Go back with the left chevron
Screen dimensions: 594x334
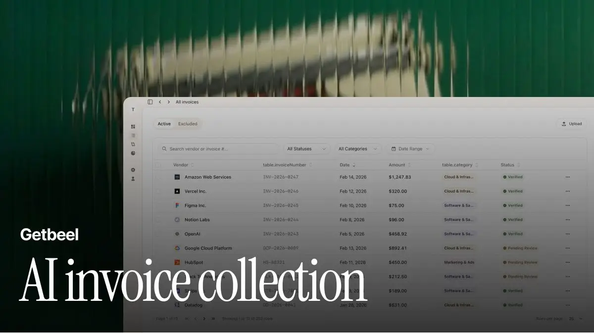[x=160, y=102]
